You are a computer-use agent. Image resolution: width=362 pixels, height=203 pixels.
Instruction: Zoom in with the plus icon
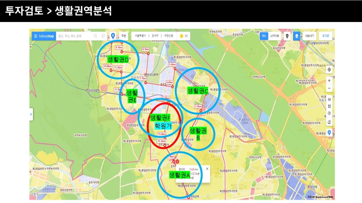pos(329,80)
